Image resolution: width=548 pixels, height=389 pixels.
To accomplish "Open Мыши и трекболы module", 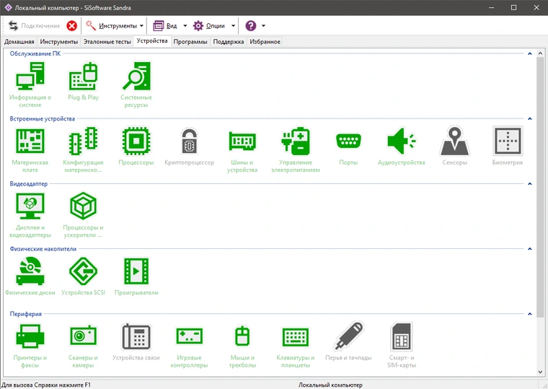I will click(242, 345).
